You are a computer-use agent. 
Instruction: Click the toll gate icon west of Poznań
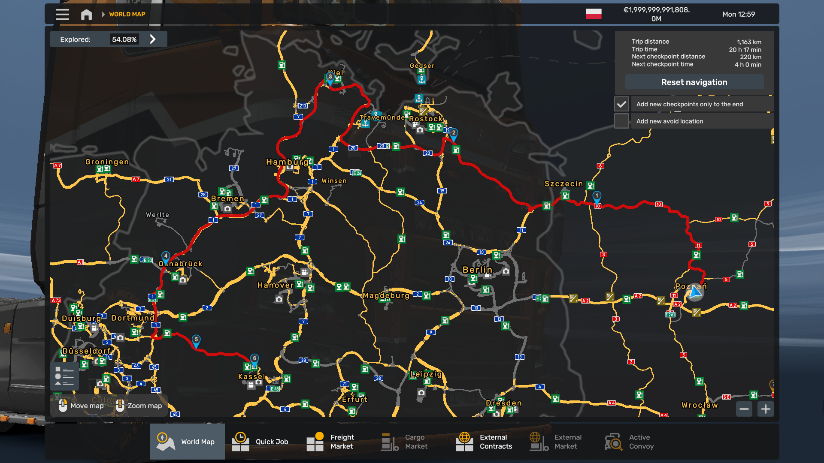tap(661, 301)
